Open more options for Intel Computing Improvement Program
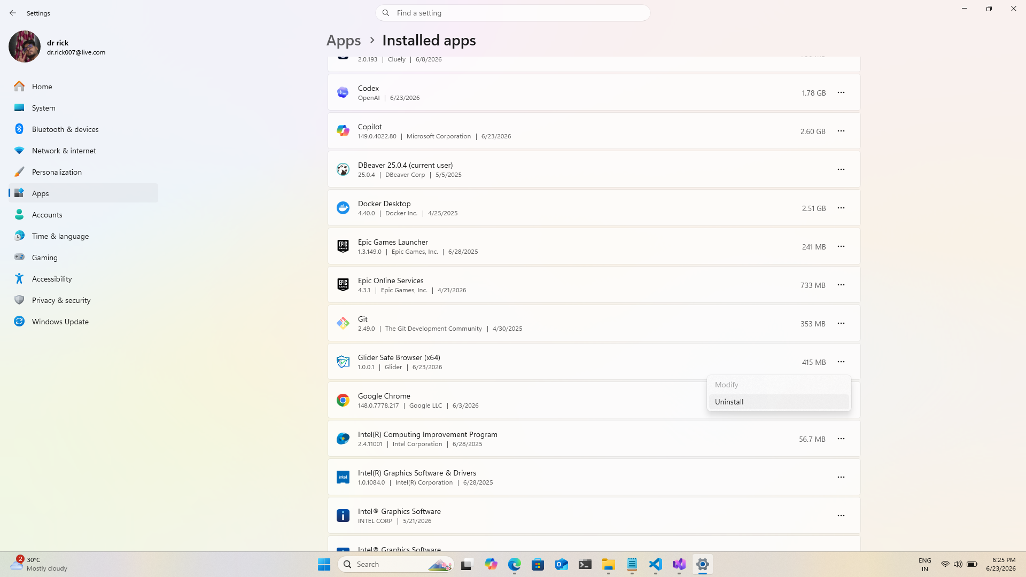This screenshot has width=1026, height=577. click(x=841, y=439)
